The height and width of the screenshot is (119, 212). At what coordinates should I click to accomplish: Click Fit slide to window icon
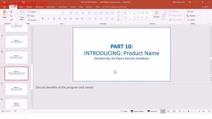209,111
